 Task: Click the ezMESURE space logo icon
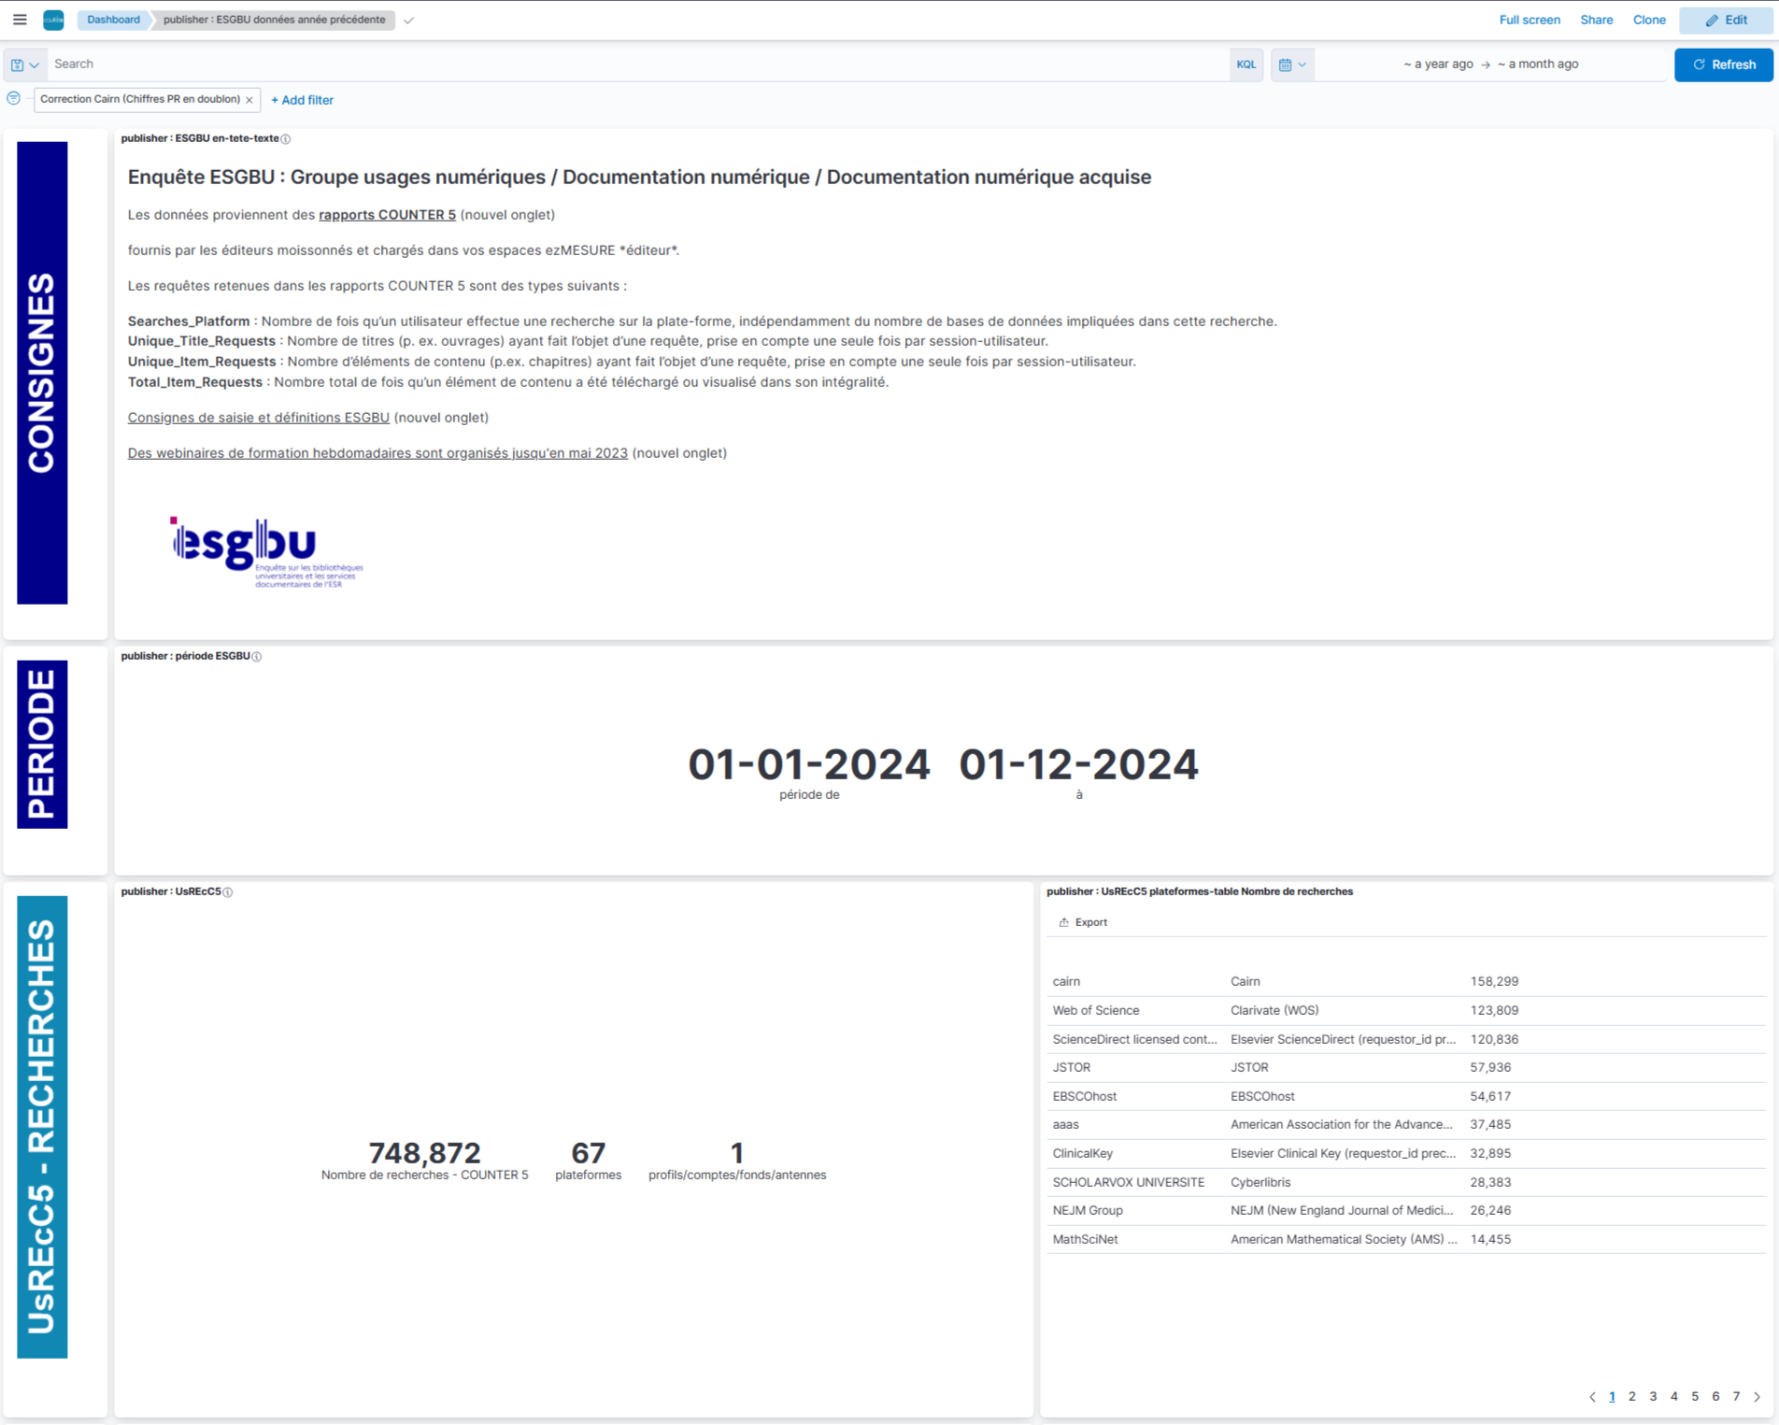click(x=53, y=20)
